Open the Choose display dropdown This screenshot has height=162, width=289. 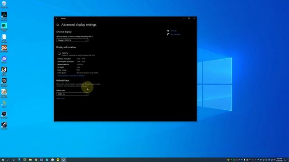72,40
